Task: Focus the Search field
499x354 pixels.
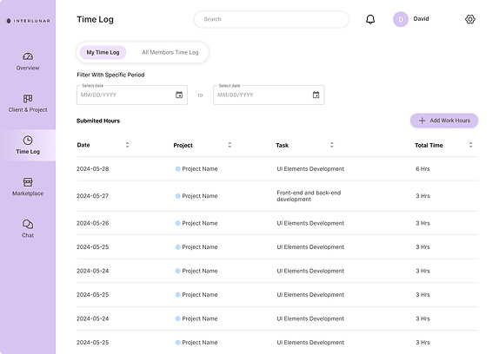Action: point(271,19)
